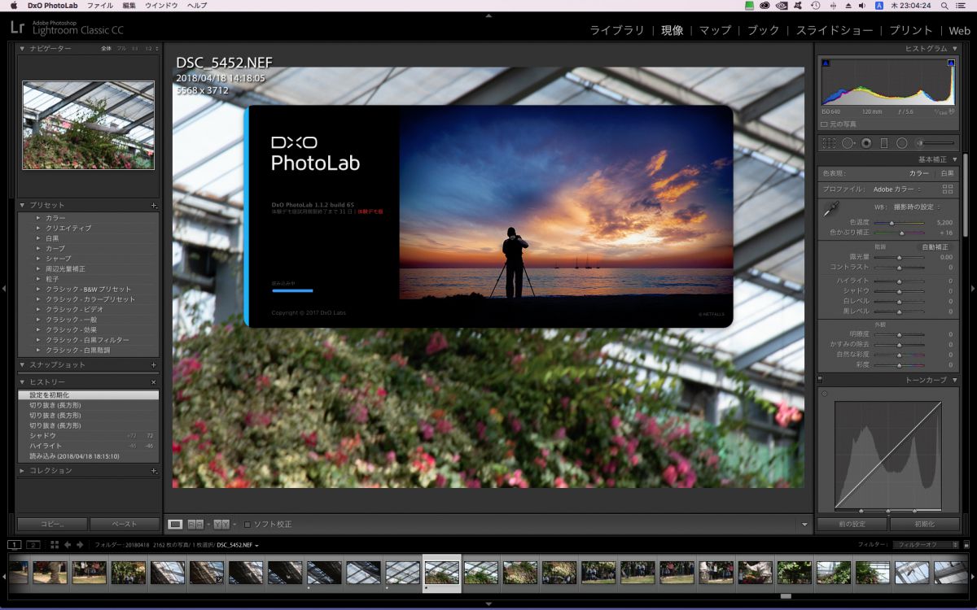The height and width of the screenshot is (610, 977).
Task: Switch to the プリント module
Action: [911, 30]
